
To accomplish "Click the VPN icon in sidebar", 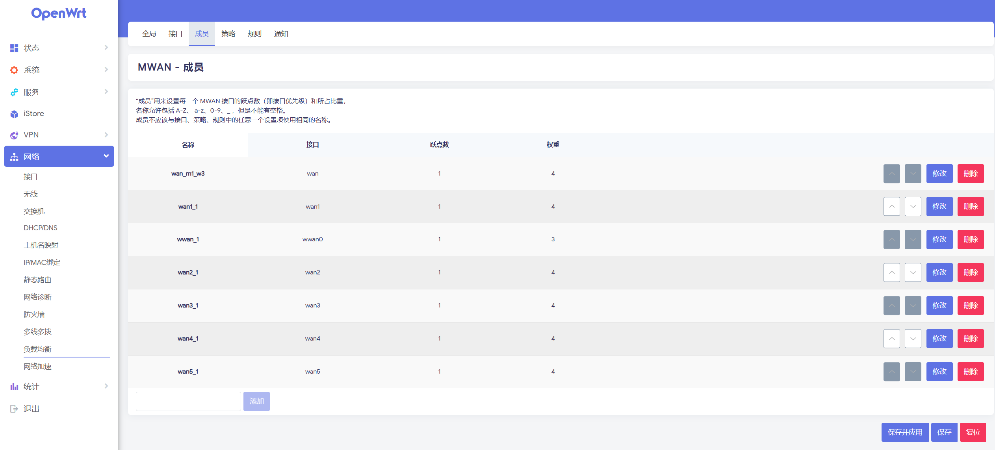I will (14, 135).
